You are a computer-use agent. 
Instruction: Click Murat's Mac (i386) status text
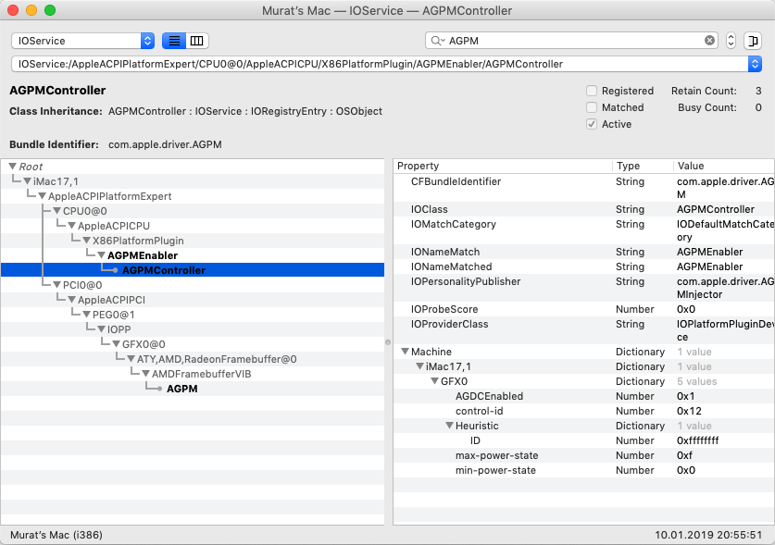pyautogui.click(x=56, y=535)
